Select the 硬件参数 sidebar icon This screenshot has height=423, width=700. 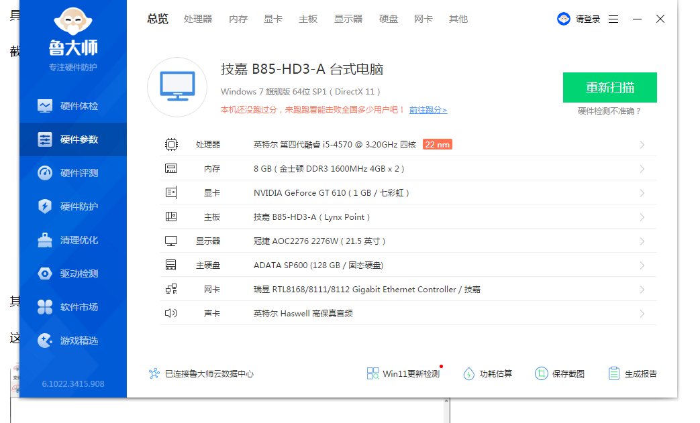coord(45,139)
